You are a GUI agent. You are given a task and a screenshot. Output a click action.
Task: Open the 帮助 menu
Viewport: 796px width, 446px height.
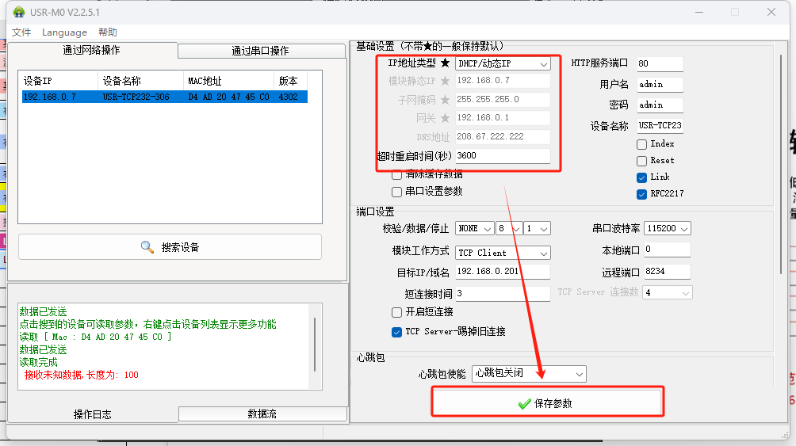click(x=108, y=32)
